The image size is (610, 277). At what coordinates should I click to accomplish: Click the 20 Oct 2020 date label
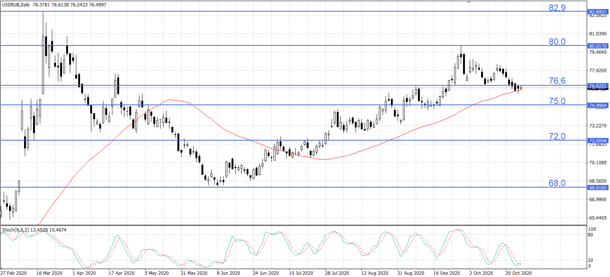point(519,273)
